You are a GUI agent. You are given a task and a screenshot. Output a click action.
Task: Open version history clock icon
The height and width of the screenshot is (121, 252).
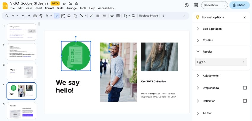coord(186,5)
